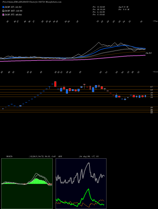Open the green MACD histogram panel

pyautogui.click(x=27, y=184)
